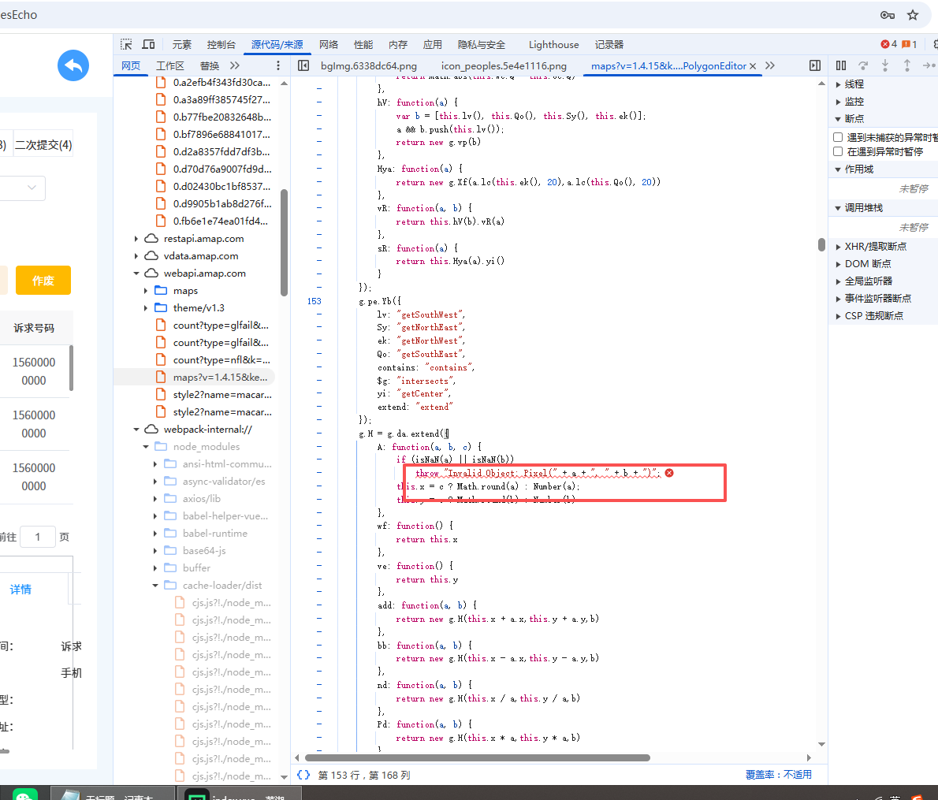
Task: Switch to the 控制台 tab
Action: [x=221, y=45]
